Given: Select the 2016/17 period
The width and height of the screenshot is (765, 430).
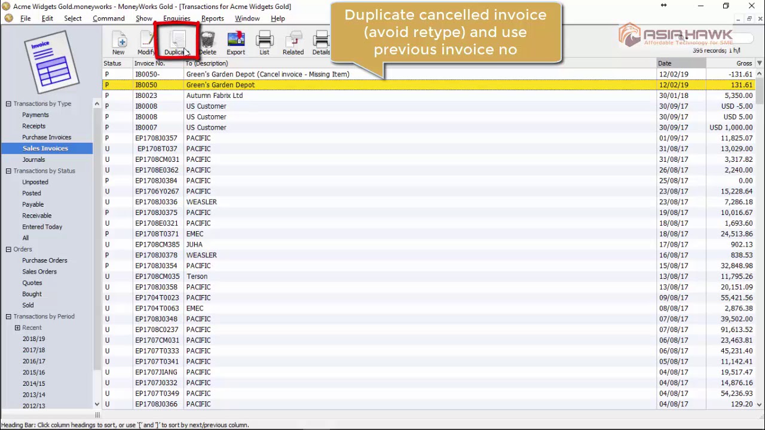Looking at the screenshot, I should tap(34, 361).
